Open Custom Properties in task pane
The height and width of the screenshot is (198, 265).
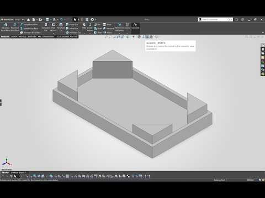click(263, 66)
